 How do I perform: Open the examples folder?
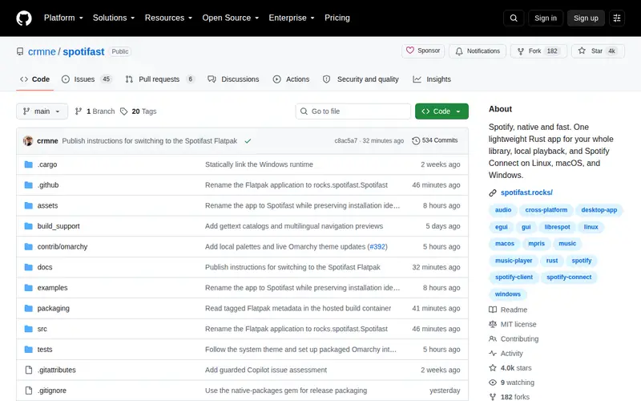52,288
